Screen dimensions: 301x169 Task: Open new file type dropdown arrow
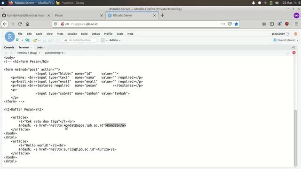click(x=22, y=40)
